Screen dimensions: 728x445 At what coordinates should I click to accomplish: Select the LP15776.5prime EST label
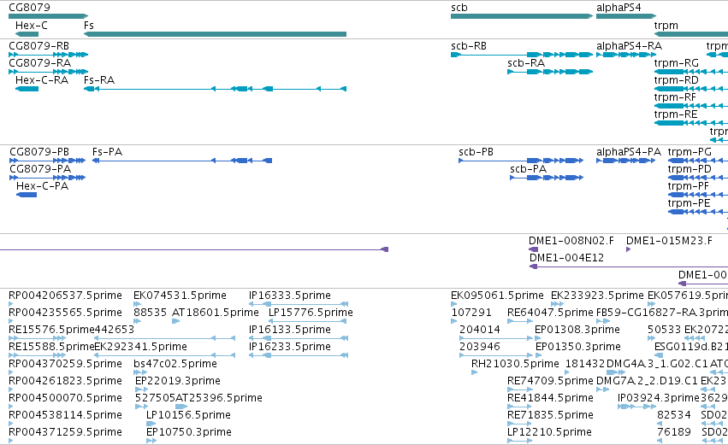tap(311, 313)
